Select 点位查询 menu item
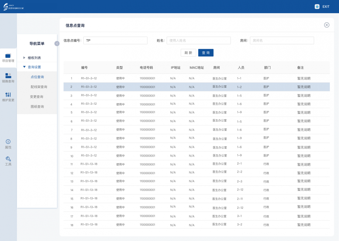339x241 pixels. click(x=37, y=77)
